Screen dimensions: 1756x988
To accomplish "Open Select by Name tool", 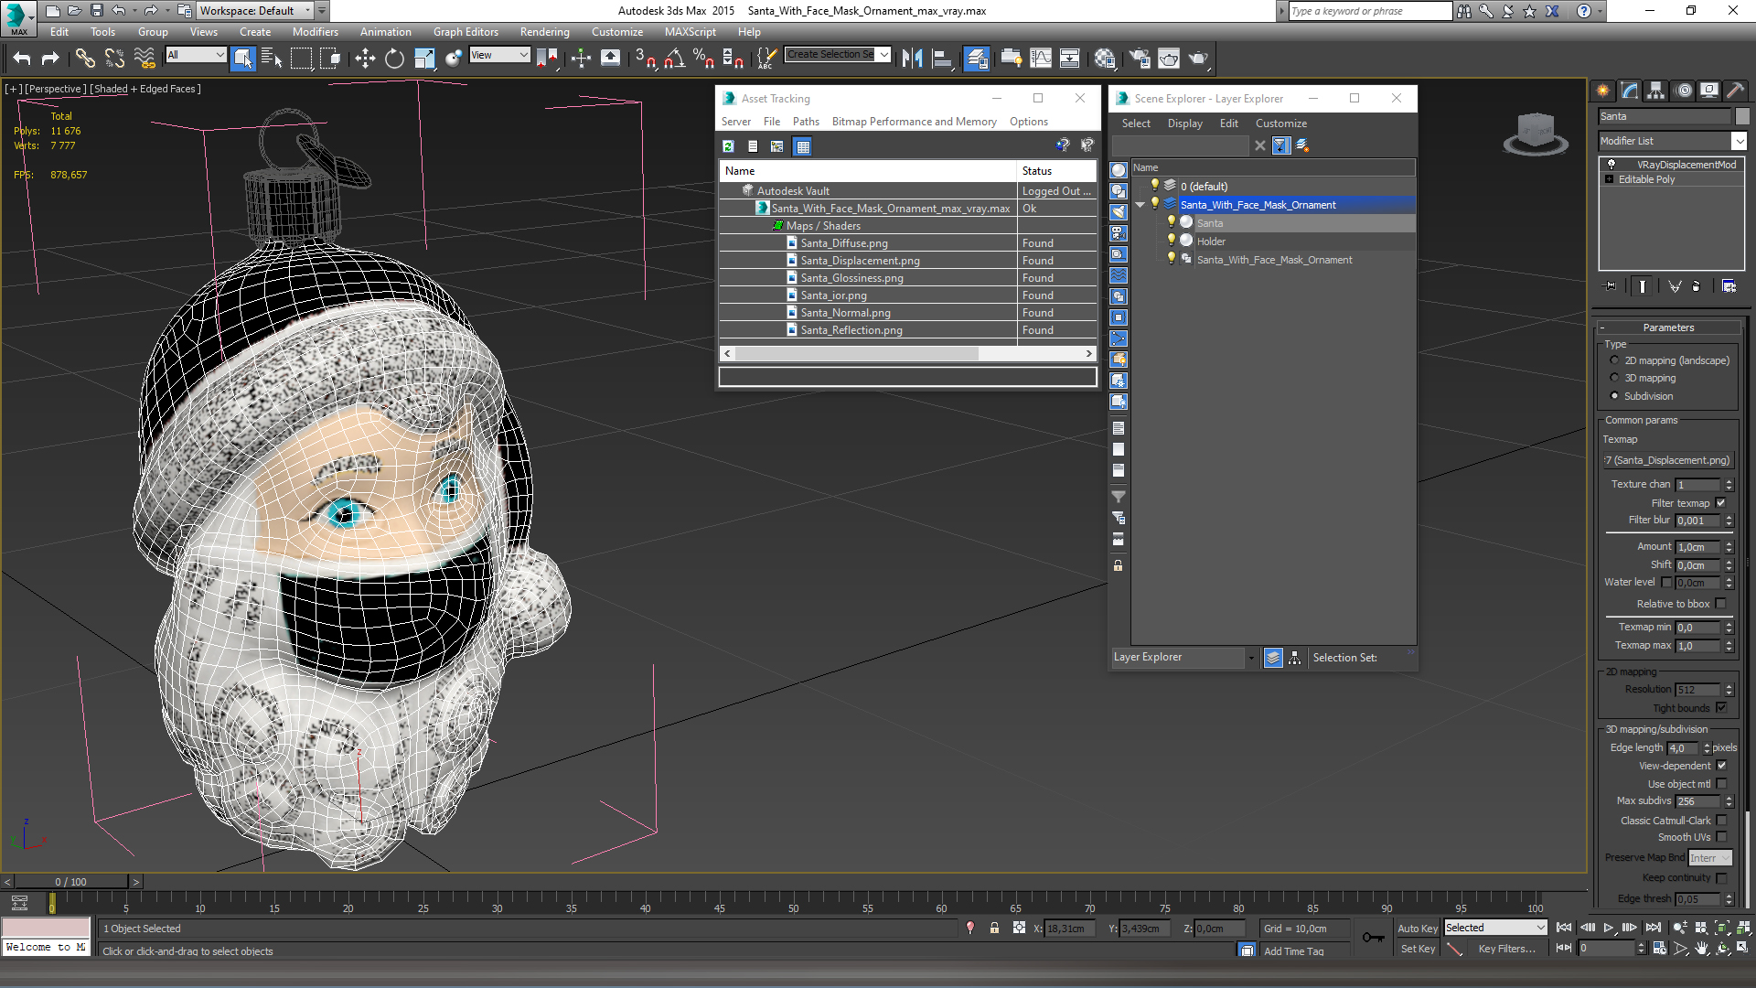I will (x=272, y=59).
